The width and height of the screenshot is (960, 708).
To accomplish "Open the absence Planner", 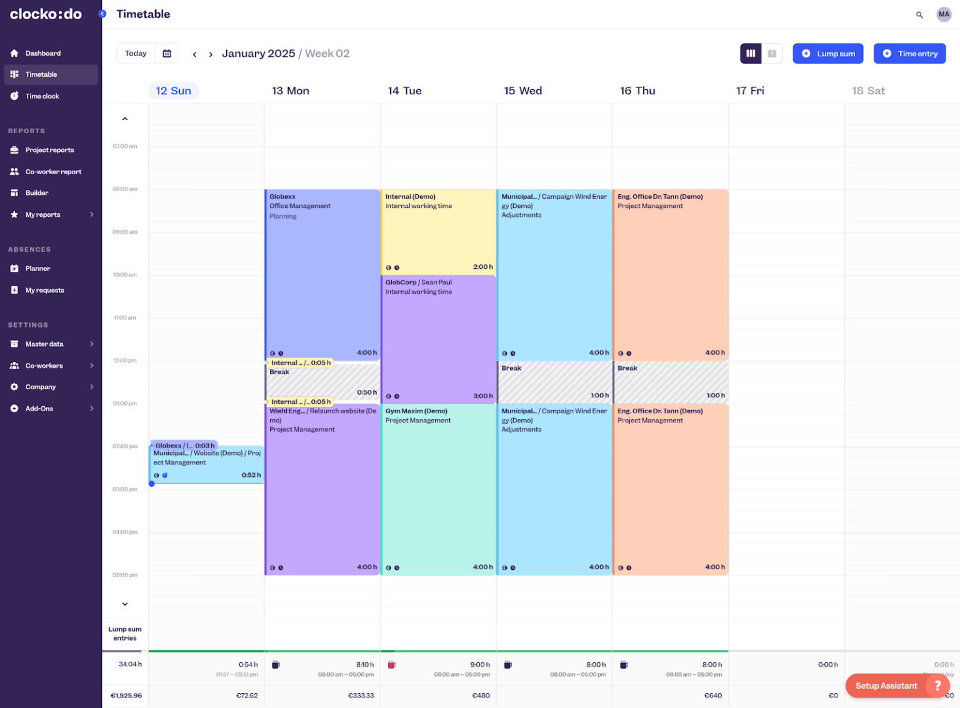I will (x=38, y=268).
